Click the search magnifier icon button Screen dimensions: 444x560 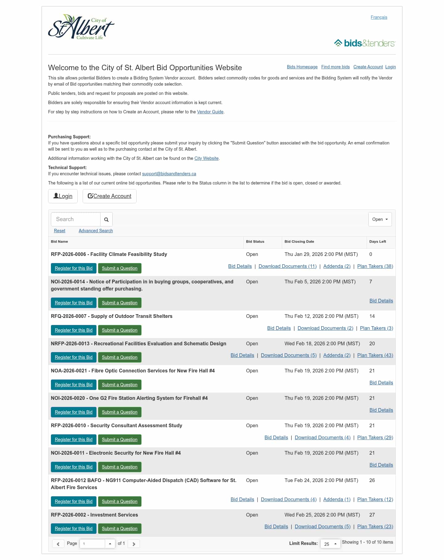(106, 219)
